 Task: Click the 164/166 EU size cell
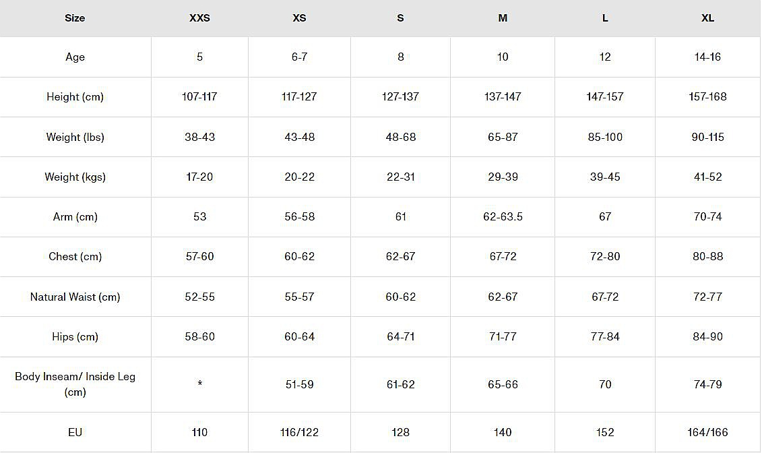707,433
